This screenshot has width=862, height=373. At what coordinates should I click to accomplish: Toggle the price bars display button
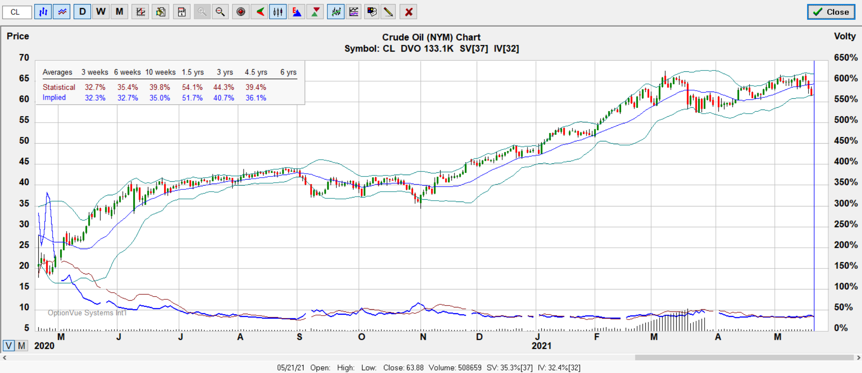click(43, 12)
